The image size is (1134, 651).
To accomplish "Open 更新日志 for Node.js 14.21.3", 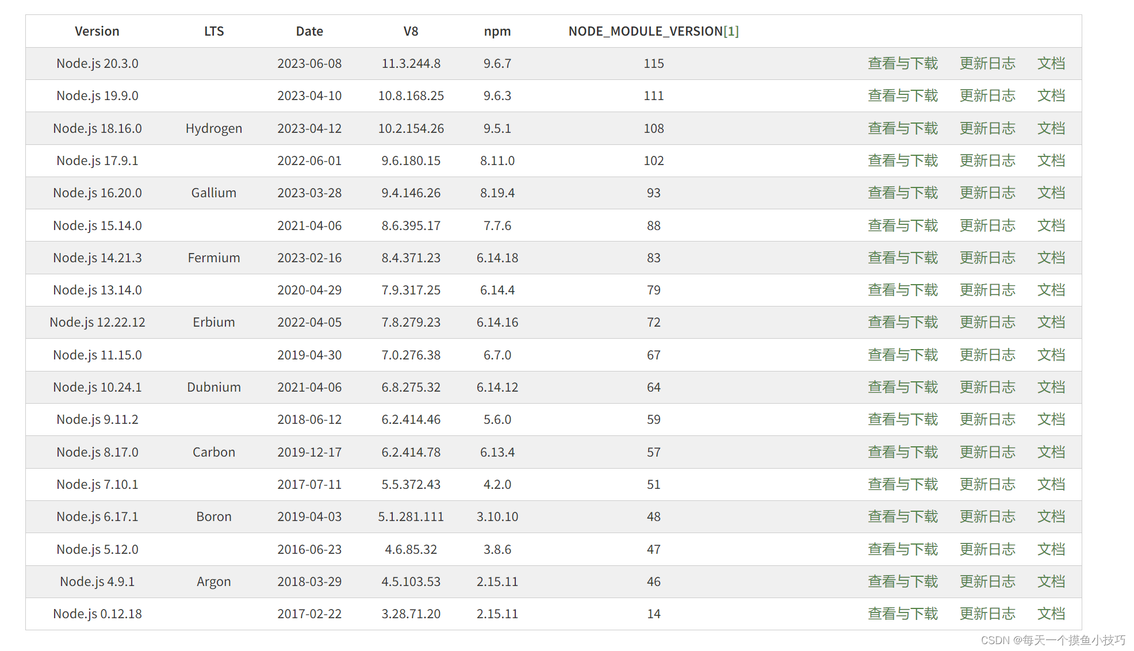I will click(987, 258).
